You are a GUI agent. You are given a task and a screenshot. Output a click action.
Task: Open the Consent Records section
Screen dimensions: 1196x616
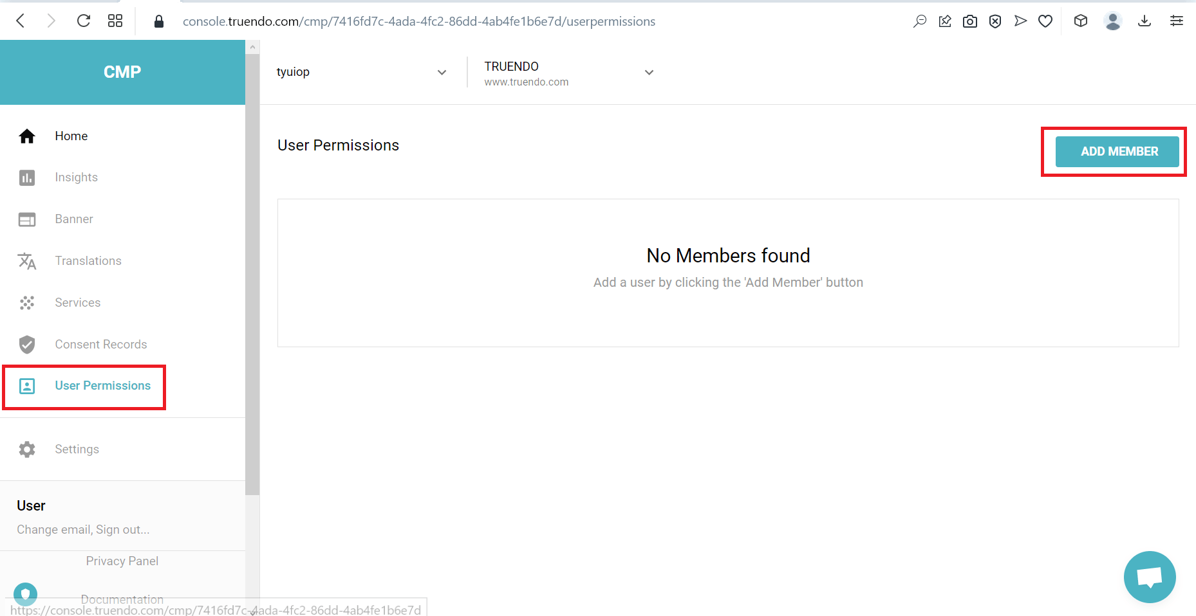(101, 345)
